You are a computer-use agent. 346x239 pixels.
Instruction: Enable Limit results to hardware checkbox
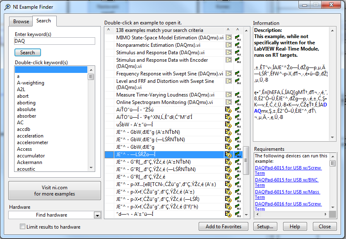point(22,227)
